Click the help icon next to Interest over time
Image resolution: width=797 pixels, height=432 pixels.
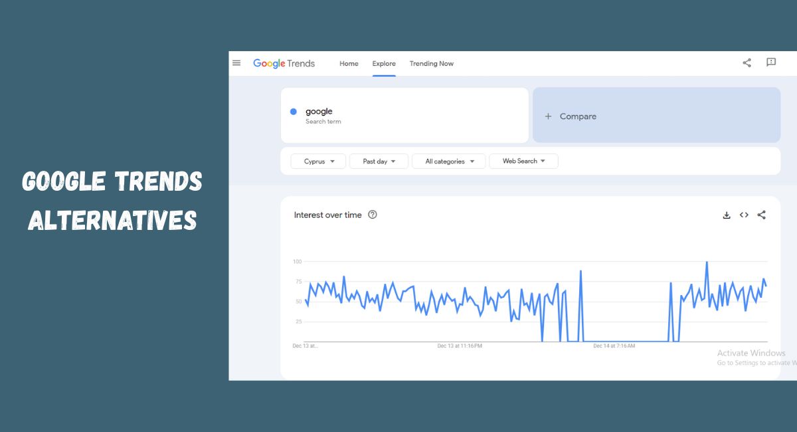(373, 215)
